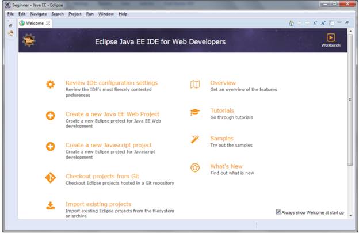The width and height of the screenshot is (359, 233).
Task: Click the Home icon in Welcome toolbar
Action: tap(292, 23)
